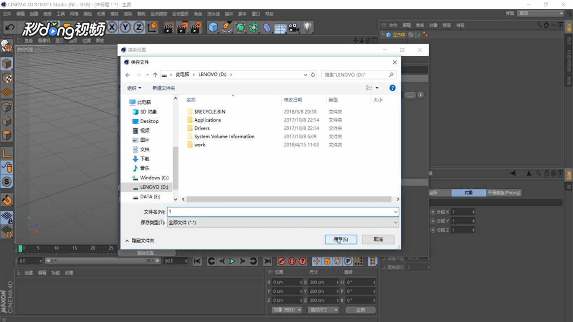Click the green Subdivision Surface generator icon

(x=240, y=28)
